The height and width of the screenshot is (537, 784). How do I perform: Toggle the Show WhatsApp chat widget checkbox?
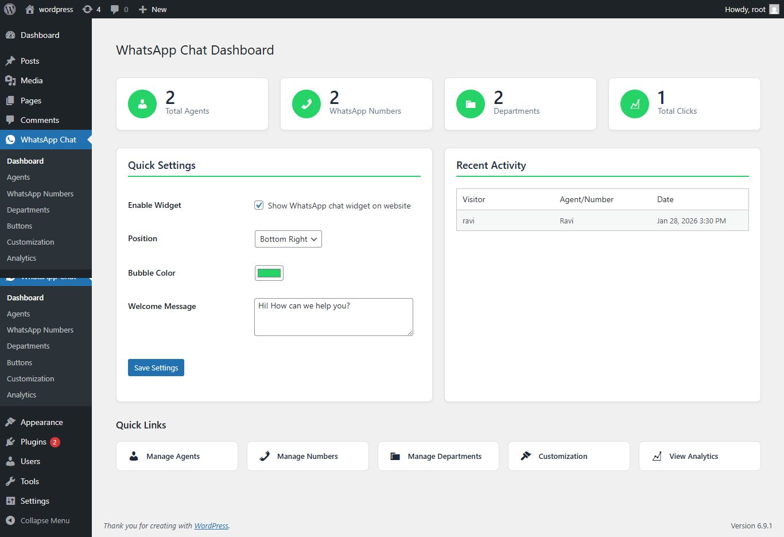click(x=259, y=205)
